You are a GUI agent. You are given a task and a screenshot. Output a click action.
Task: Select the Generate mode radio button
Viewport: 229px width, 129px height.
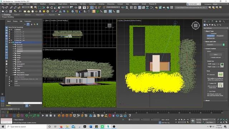pos(208,75)
